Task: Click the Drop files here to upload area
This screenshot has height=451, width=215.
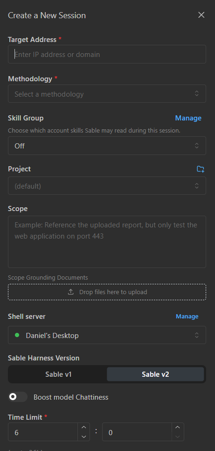Action: click(x=107, y=292)
